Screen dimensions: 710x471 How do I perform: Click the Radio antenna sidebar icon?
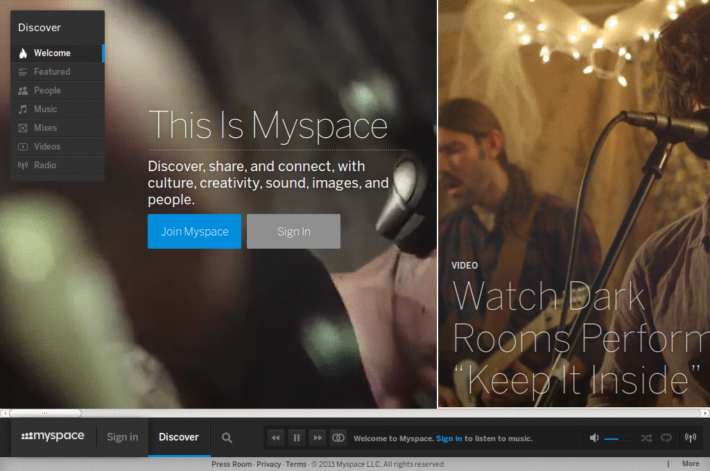23,165
